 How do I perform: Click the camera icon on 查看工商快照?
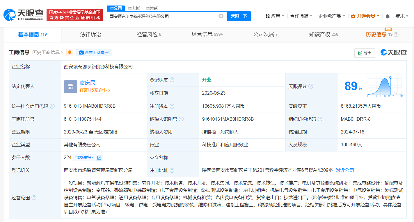(x=81, y=53)
